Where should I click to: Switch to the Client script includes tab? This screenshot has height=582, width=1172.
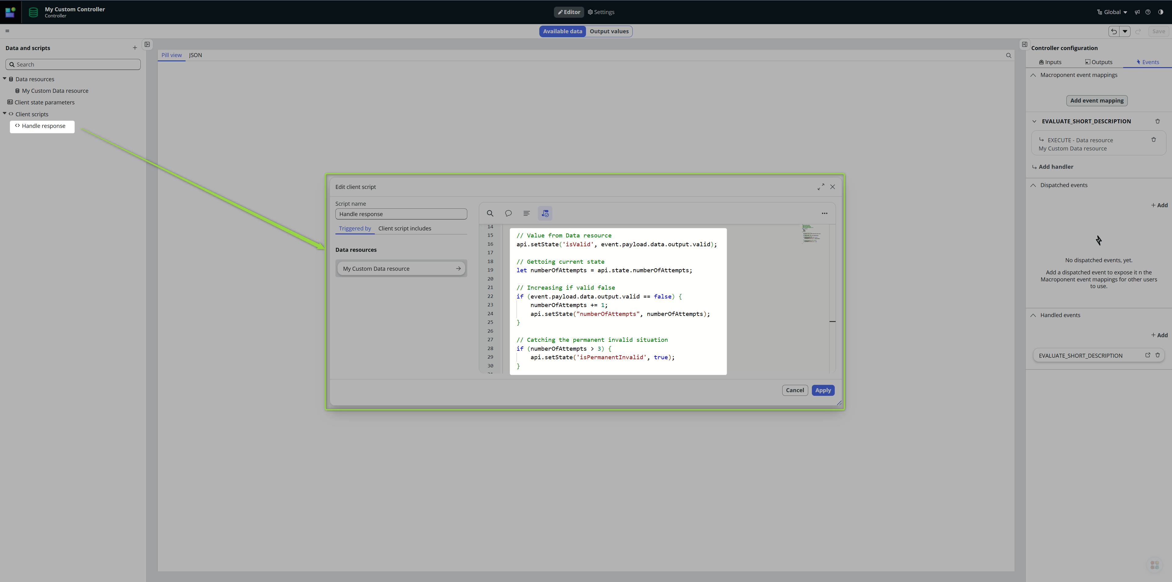pyautogui.click(x=404, y=228)
